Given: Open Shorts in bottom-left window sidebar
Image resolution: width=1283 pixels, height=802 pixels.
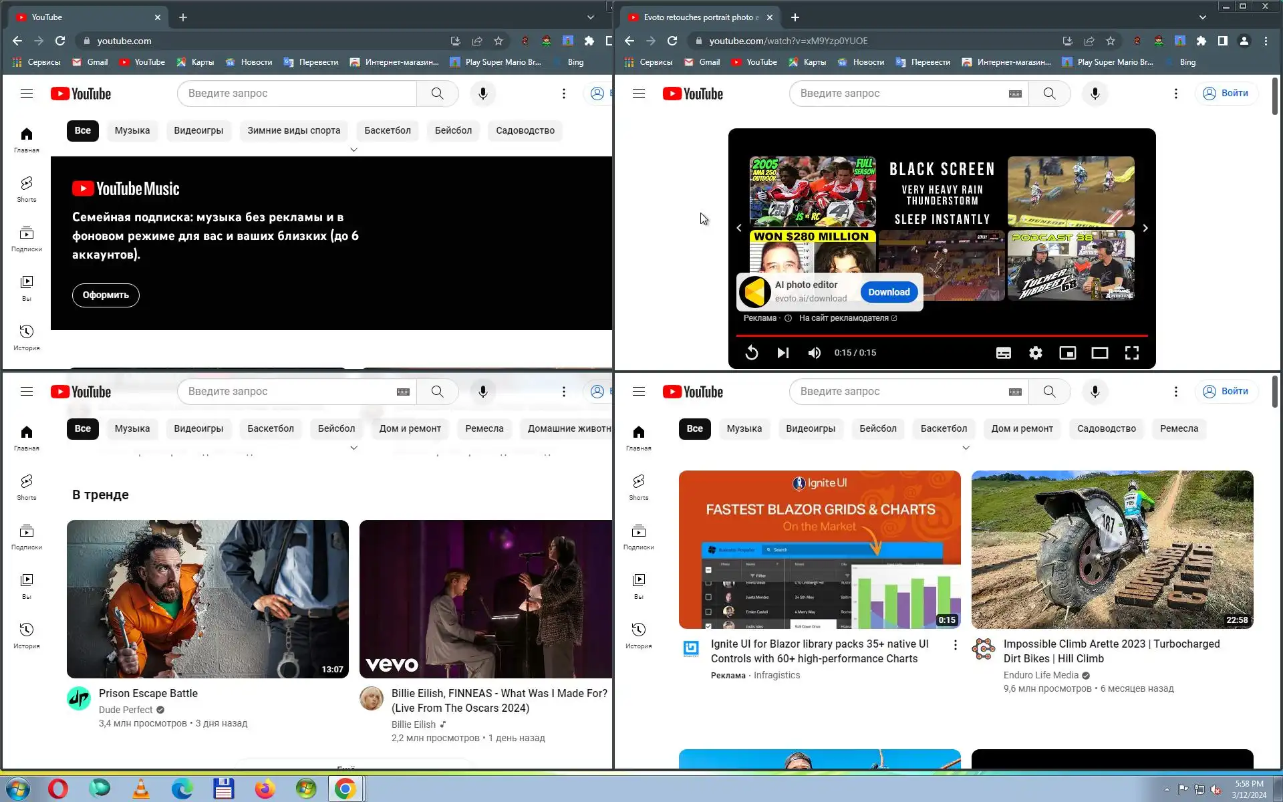Looking at the screenshot, I should (27, 487).
